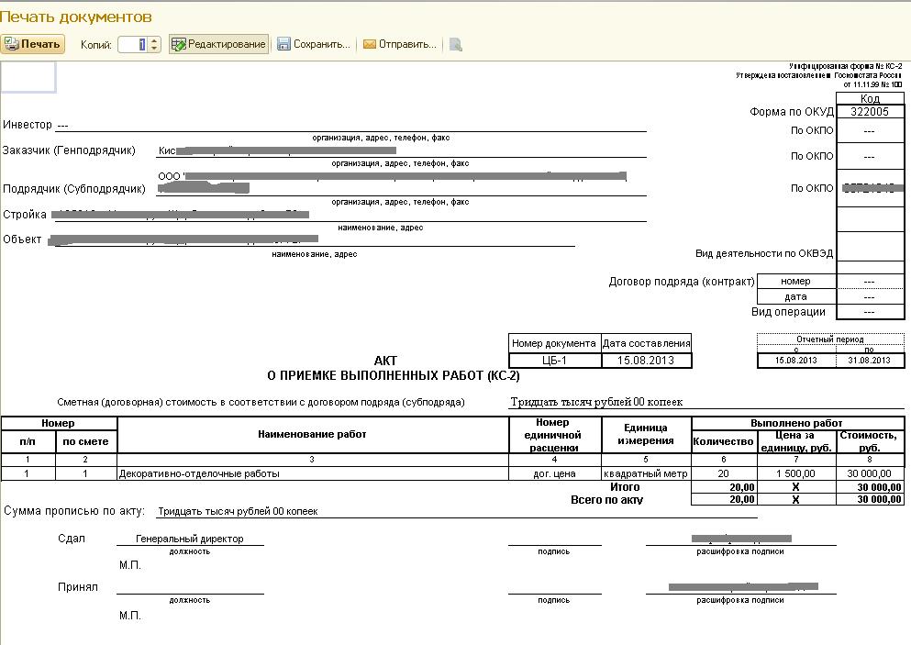Select the Цена за единицу, руб. header
911x645 pixels.
pyautogui.click(x=796, y=441)
